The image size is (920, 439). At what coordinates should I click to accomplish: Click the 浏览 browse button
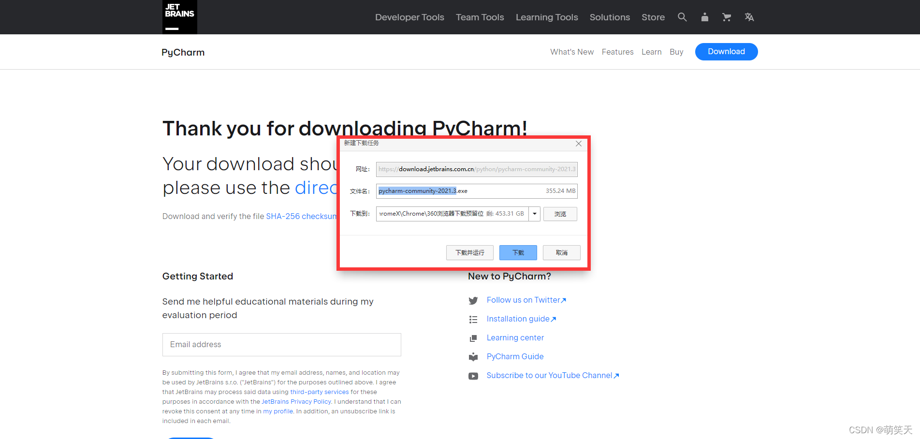tap(560, 214)
